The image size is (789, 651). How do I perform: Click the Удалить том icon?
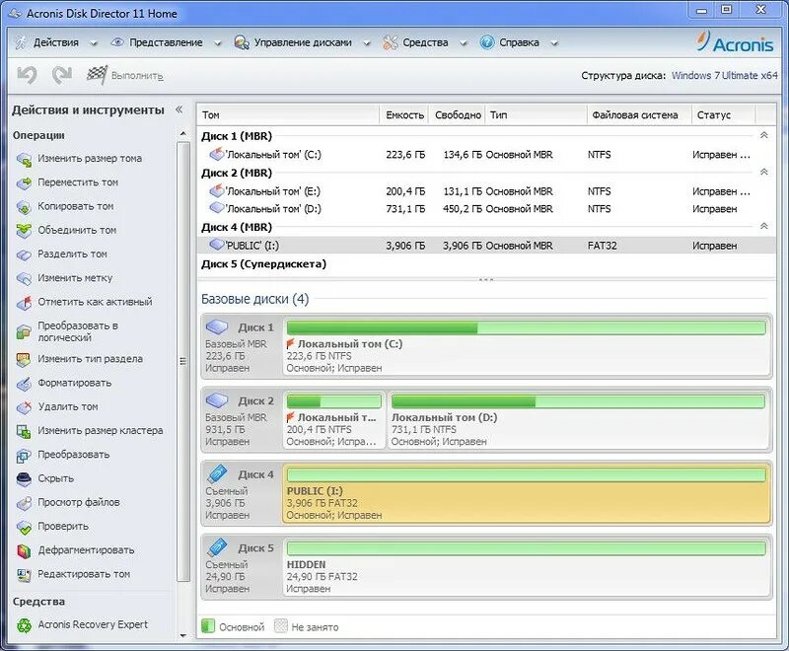(24, 407)
